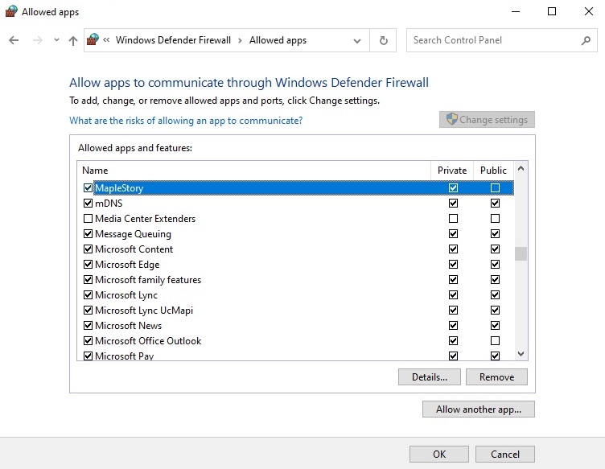
Task: Select Microsoft family features entry
Action: (x=148, y=280)
